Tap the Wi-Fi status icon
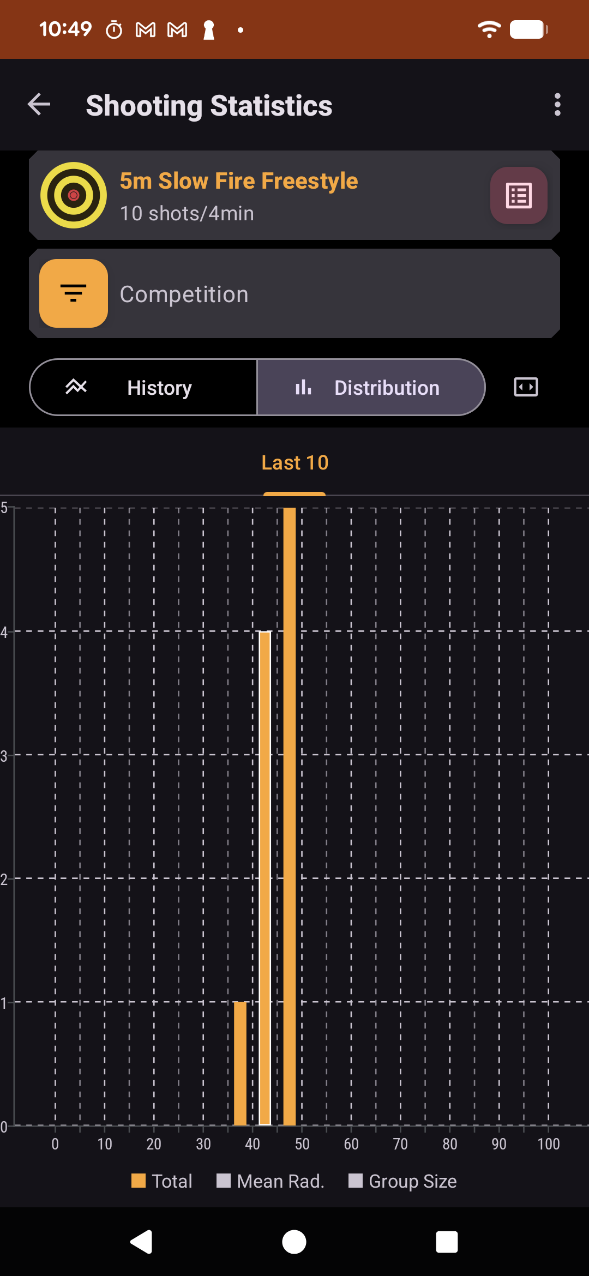Viewport: 589px width, 1276px height. [489, 29]
